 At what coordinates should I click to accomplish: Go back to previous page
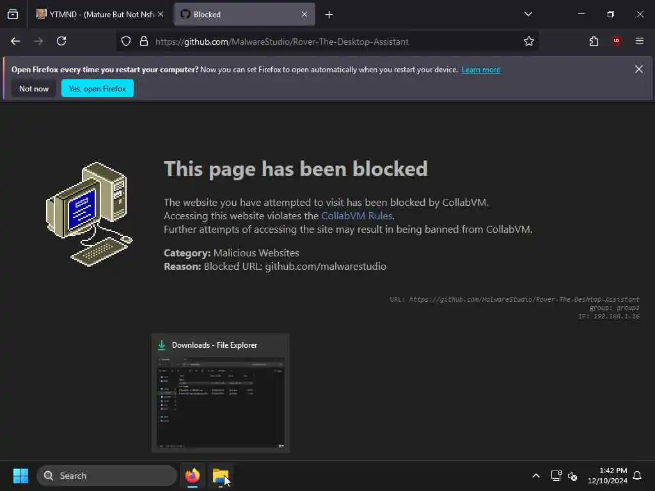click(15, 41)
